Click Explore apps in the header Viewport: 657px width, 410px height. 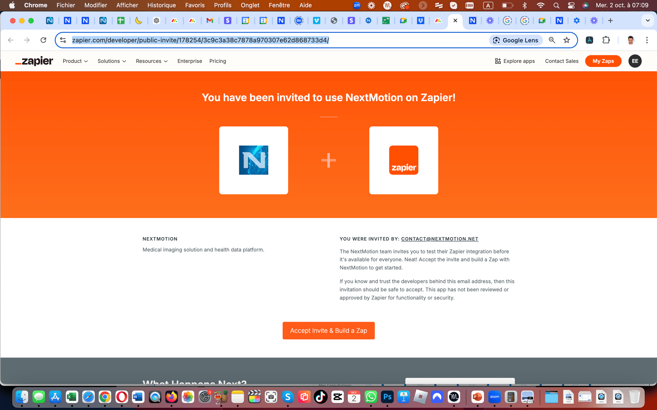point(515,61)
